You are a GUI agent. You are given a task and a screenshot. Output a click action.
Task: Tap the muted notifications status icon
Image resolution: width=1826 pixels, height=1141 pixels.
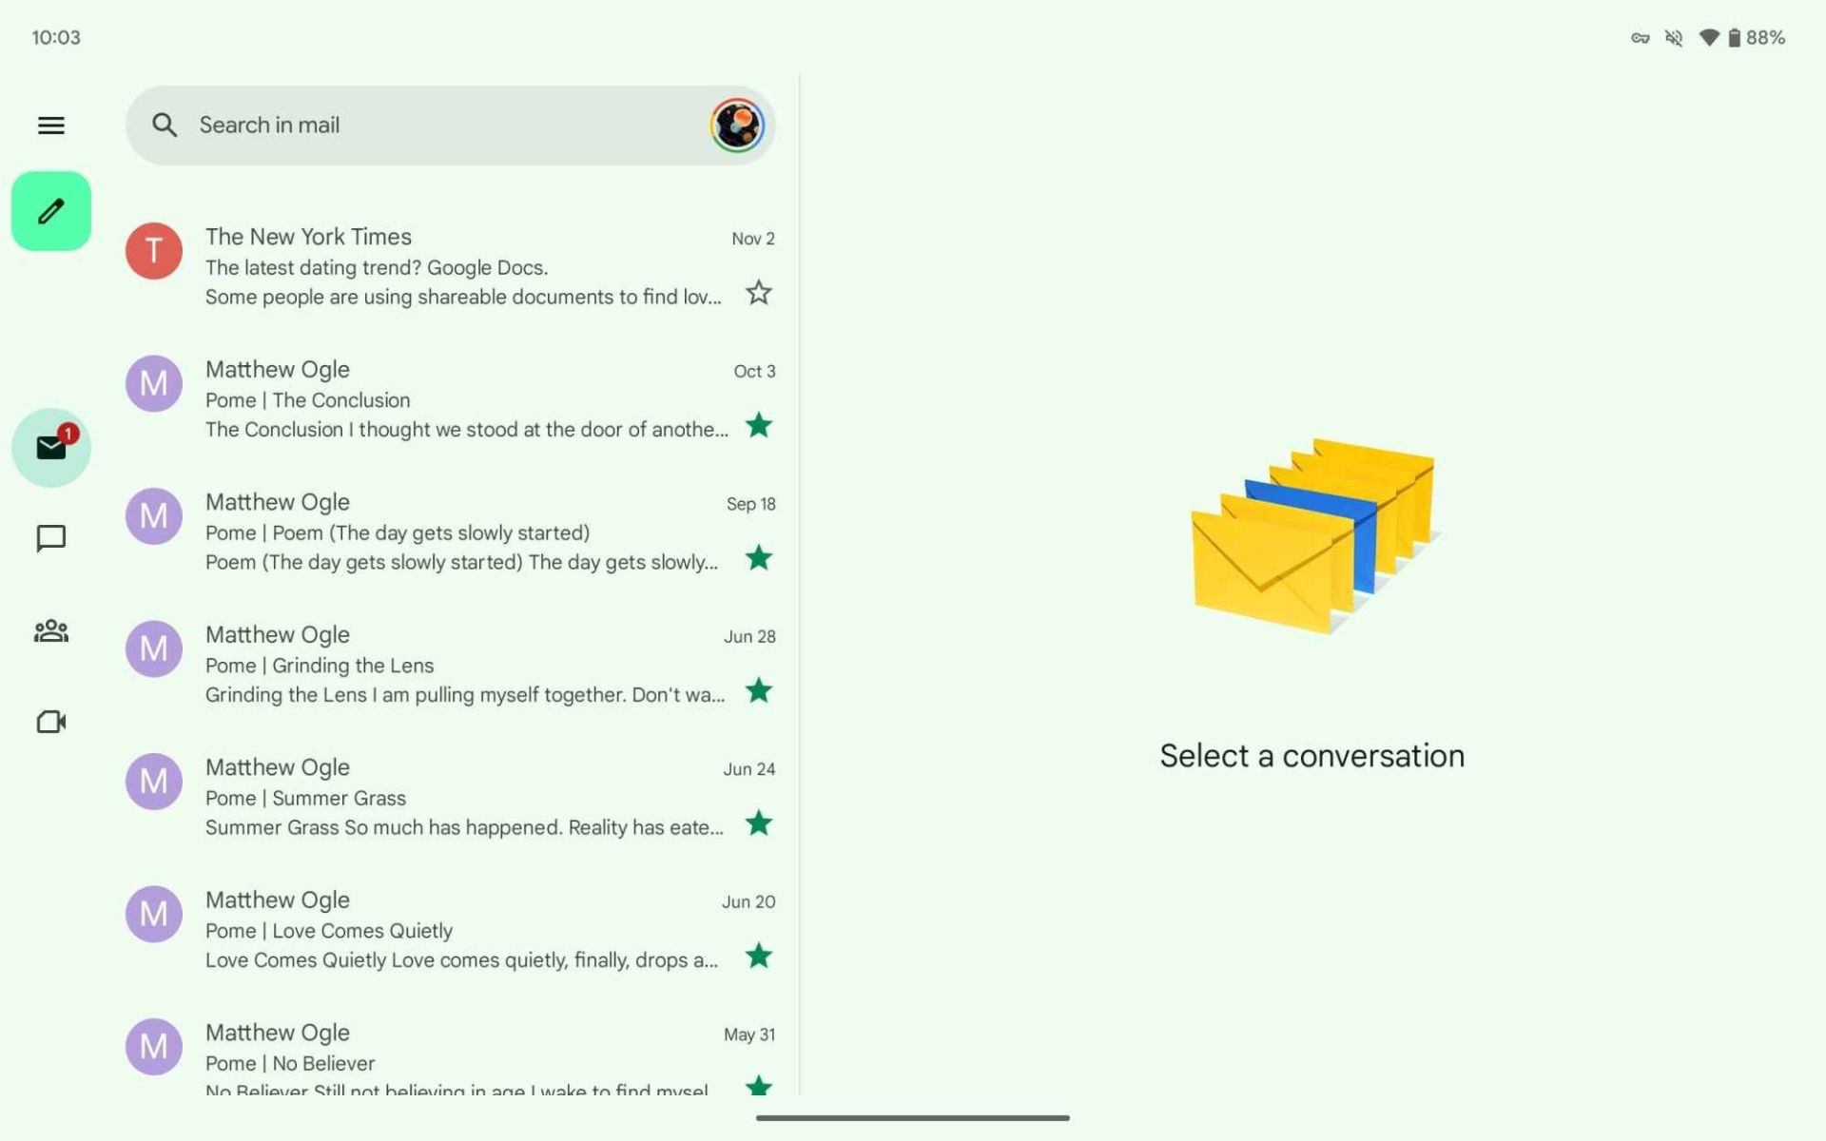[1675, 35]
